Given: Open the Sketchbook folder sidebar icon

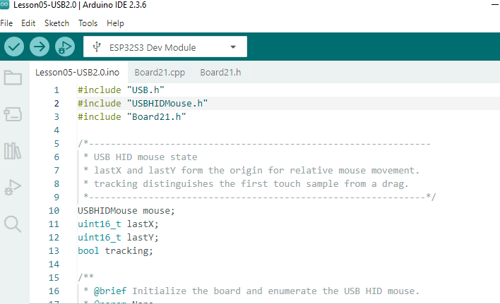Looking at the screenshot, I should pos(13,78).
